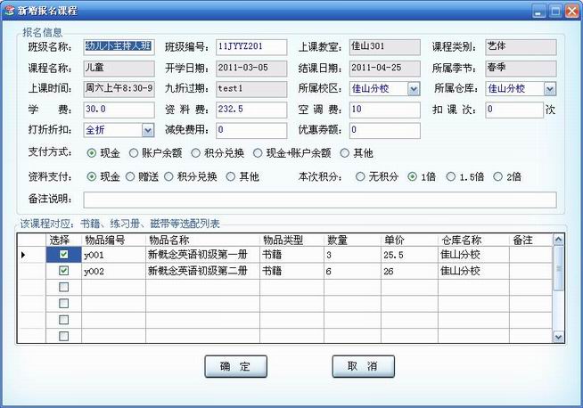The image size is (583, 408).
Task: Click the app icon in title bar
Action: tap(9, 10)
